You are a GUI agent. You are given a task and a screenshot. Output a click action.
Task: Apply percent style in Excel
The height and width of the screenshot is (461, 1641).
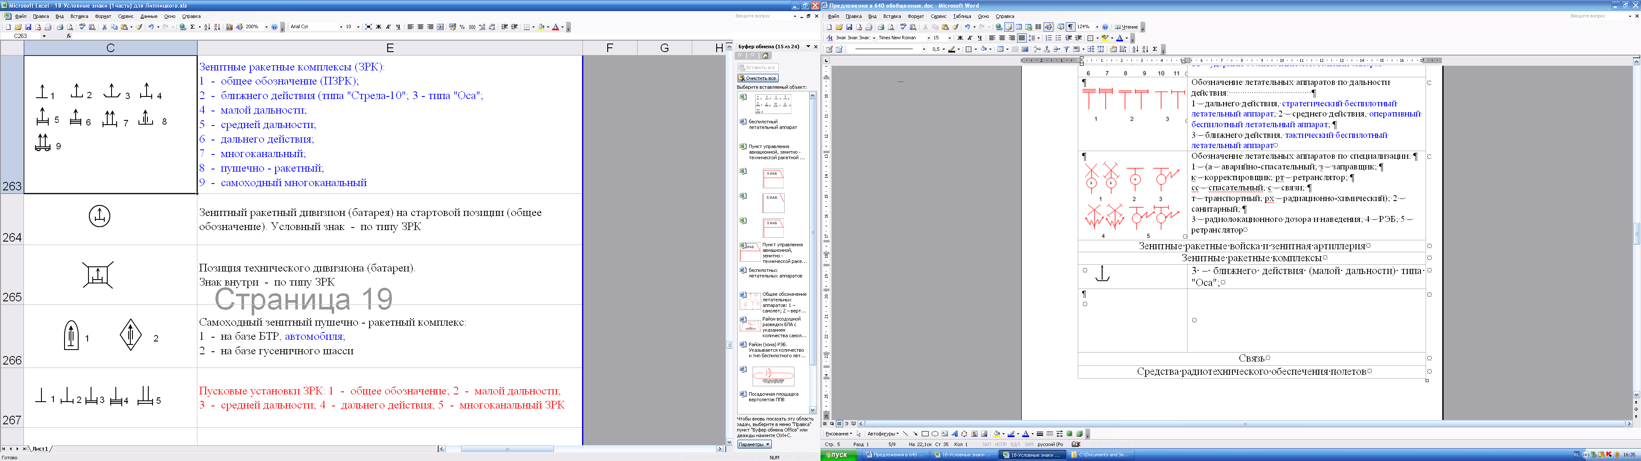pyautogui.click(x=462, y=27)
